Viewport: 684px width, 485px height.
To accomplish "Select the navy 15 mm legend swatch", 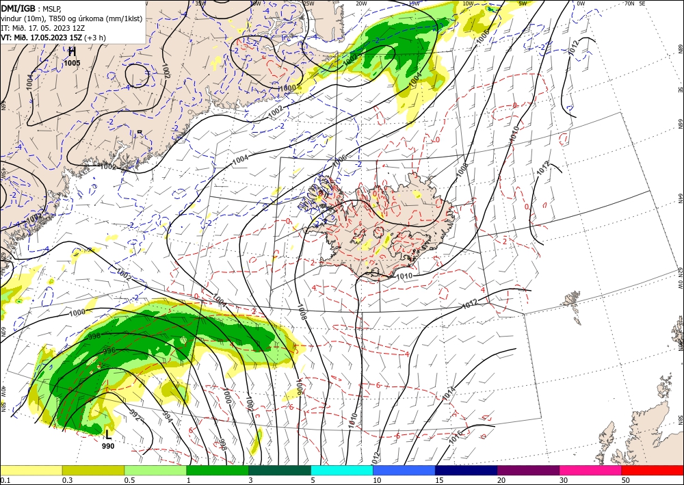I will (x=466, y=470).
